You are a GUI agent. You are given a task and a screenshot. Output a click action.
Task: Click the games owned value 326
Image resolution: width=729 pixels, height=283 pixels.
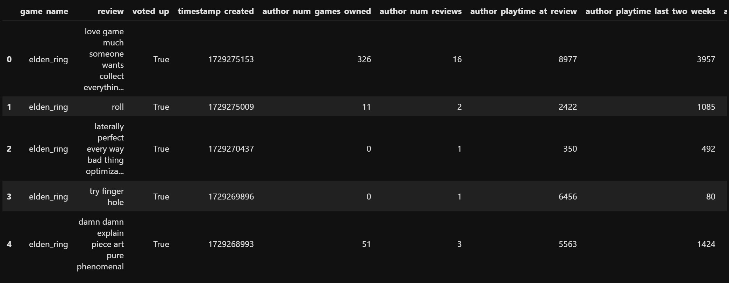coord(364,59)
